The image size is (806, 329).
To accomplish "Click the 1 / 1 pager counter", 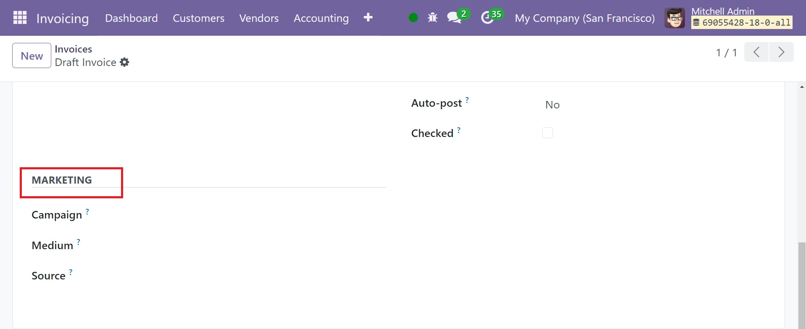I will 726,53.
